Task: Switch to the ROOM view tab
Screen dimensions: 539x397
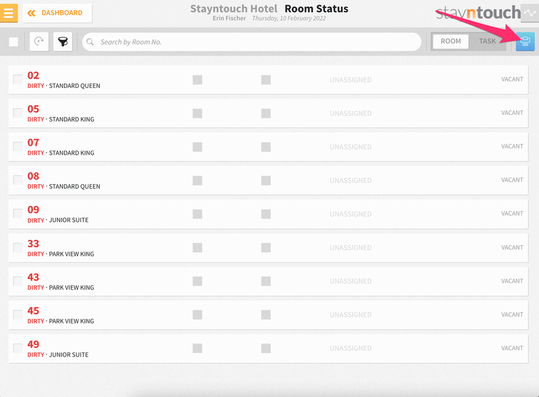Action: point(451,41)
